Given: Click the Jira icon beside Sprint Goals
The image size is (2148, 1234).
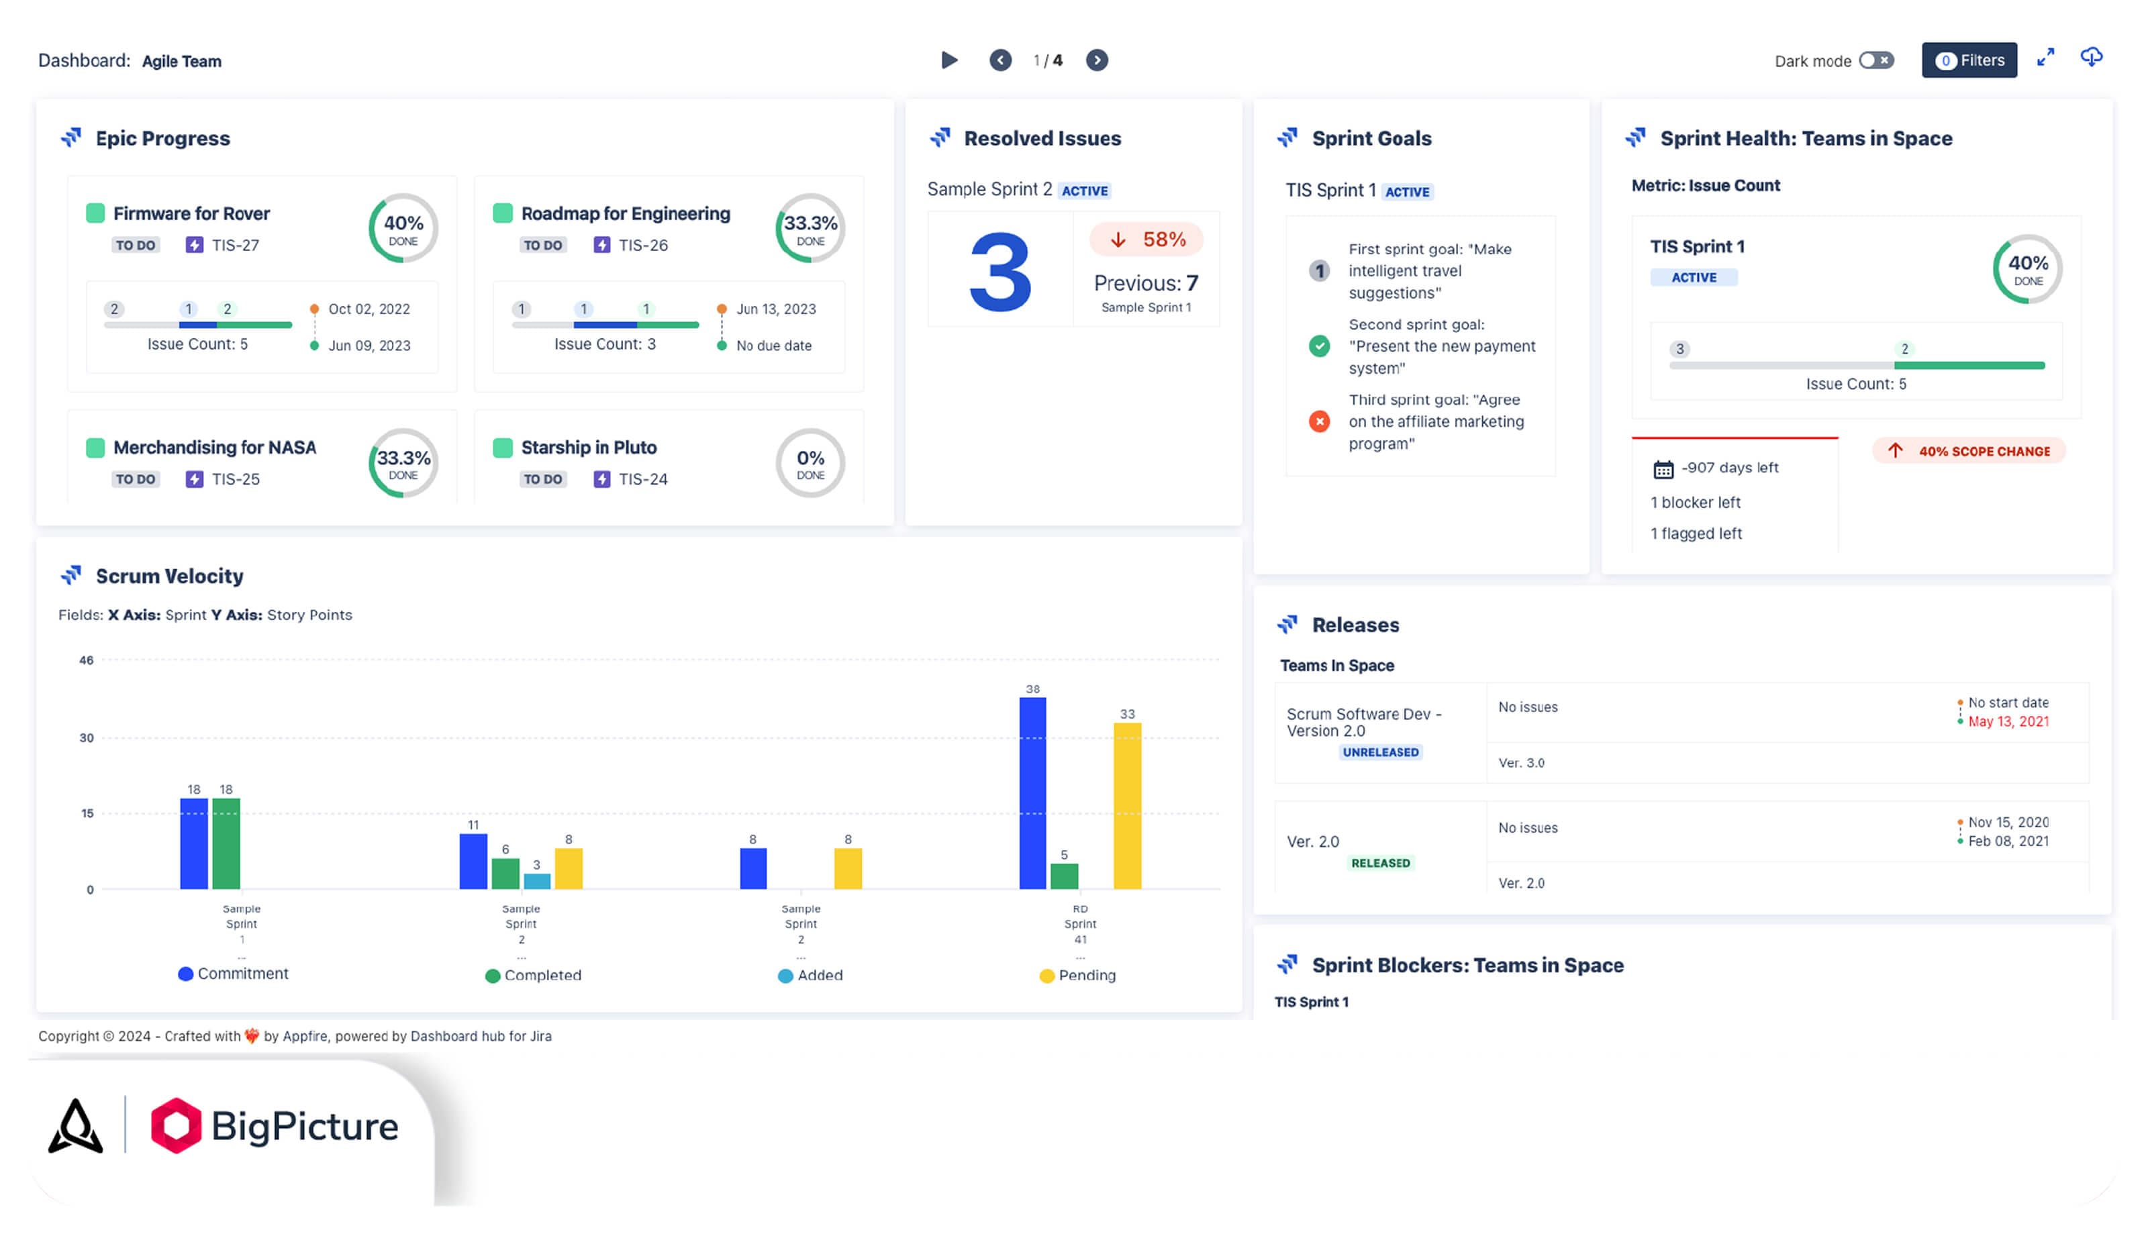Looking at the screenshot, I should click(1287, 138).
